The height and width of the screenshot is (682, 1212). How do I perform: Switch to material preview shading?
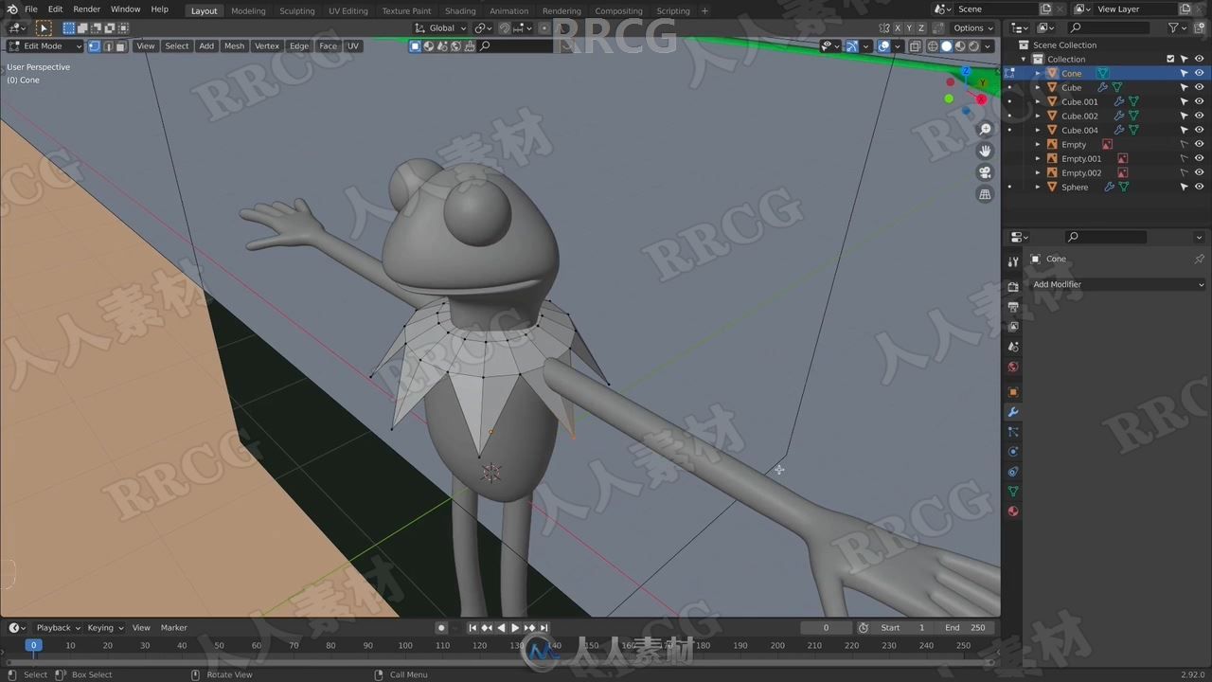click(x=960, y=46)
